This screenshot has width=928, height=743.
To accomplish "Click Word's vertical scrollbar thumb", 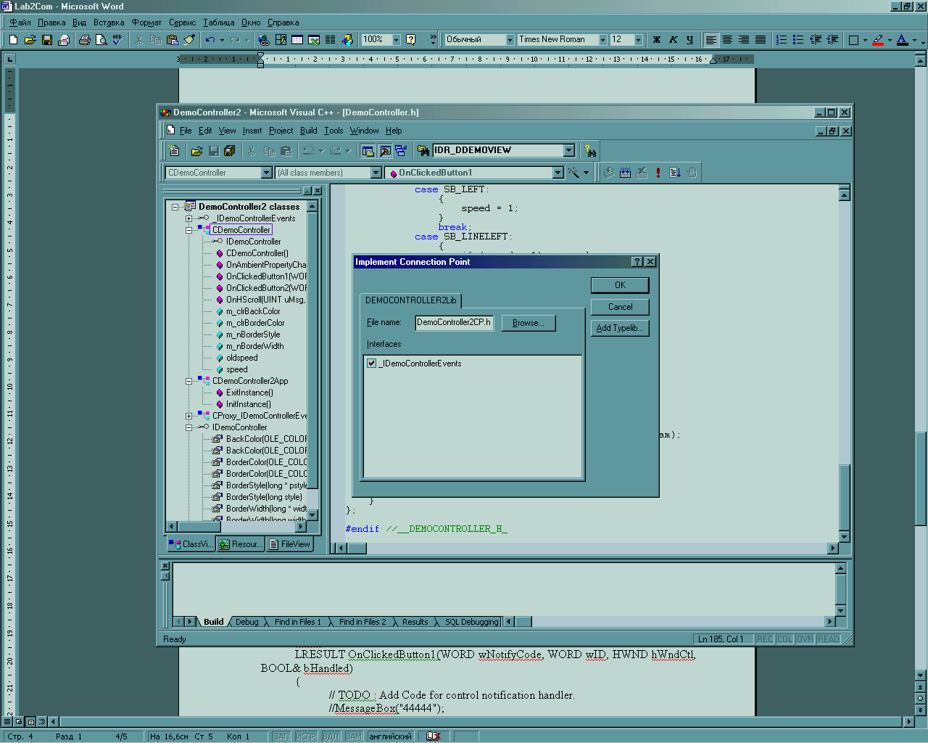I will click(x=921, y=479).
